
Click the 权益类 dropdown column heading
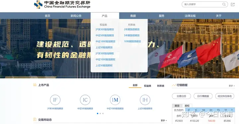(x=103, y=25)
